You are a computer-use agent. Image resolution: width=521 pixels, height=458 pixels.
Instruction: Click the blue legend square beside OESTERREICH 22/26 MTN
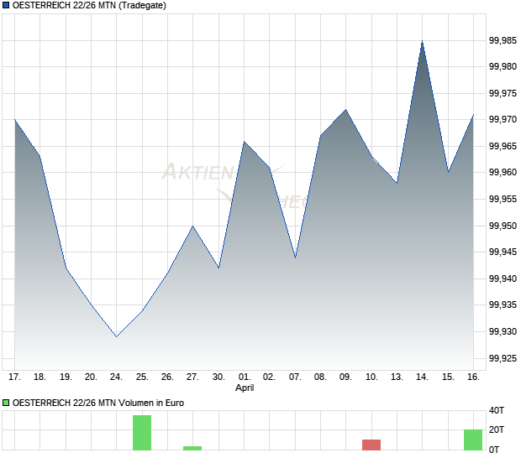(x=6, y=5)
